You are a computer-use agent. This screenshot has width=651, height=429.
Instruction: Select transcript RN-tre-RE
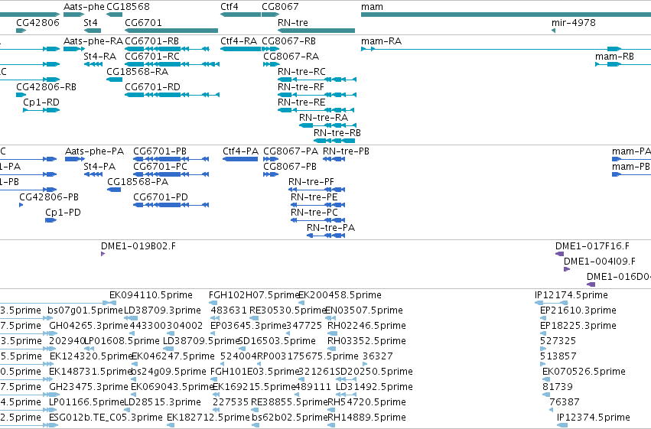[316, 110]
